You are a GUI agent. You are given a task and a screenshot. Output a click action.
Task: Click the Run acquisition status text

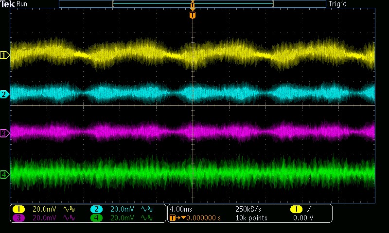(22, 4)
